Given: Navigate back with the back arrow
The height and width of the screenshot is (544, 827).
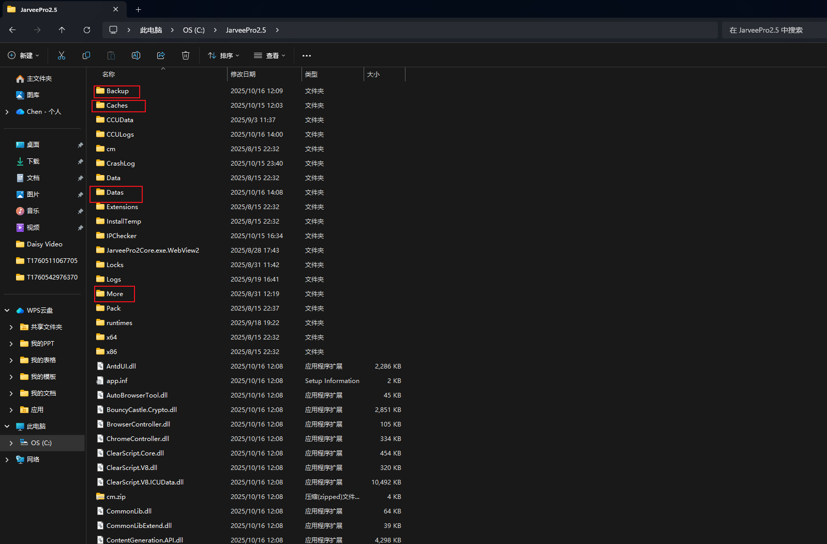Looking at the screenshot, I should pyautogui.click(x=12, y=30).
